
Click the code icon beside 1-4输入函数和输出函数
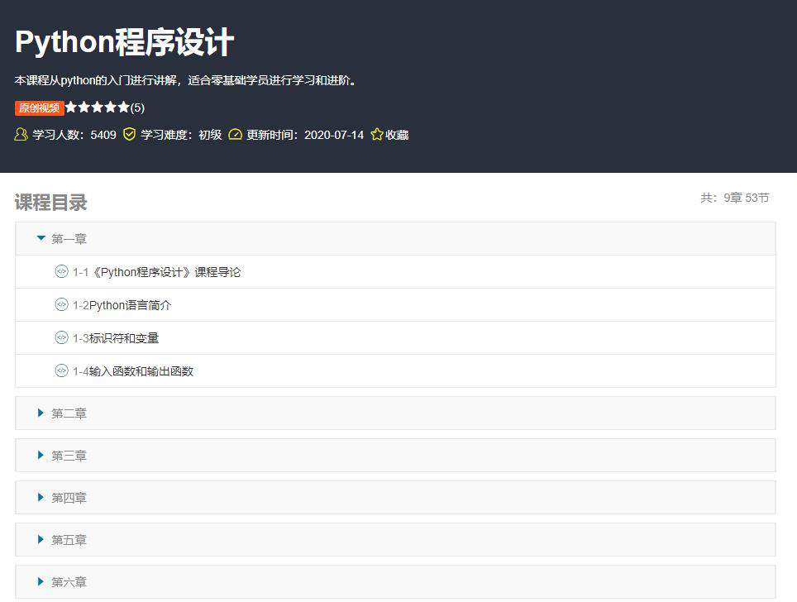(61, 370)
